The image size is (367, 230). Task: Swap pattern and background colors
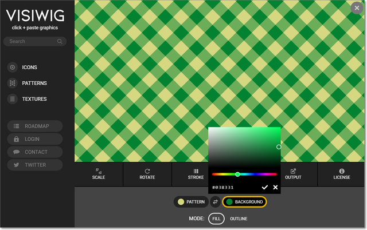pos(215,202)
